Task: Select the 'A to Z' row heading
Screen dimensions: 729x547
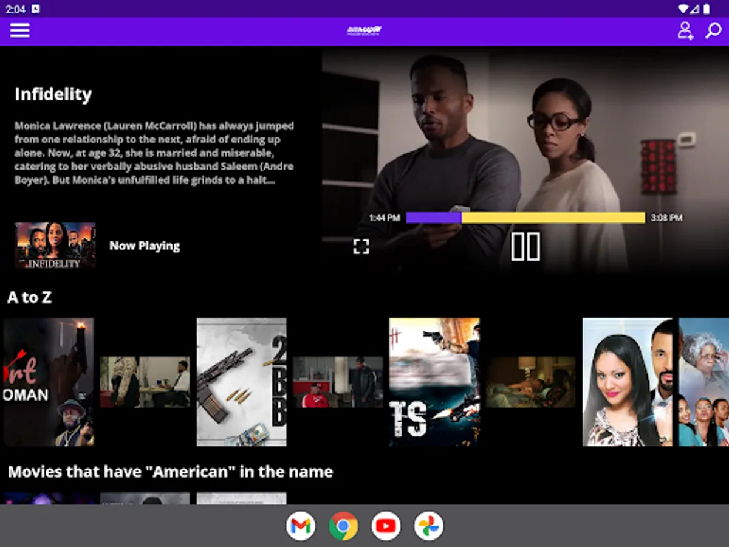Action: [29, 297]
